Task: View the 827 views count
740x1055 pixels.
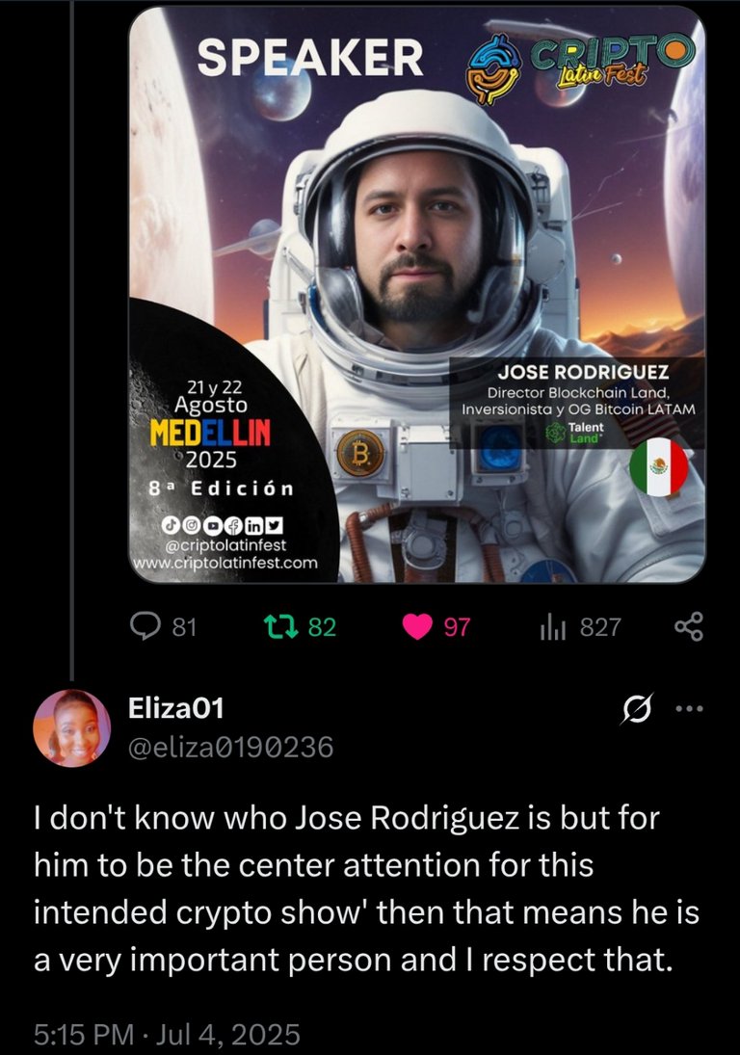Action: [x=600, y=627]
